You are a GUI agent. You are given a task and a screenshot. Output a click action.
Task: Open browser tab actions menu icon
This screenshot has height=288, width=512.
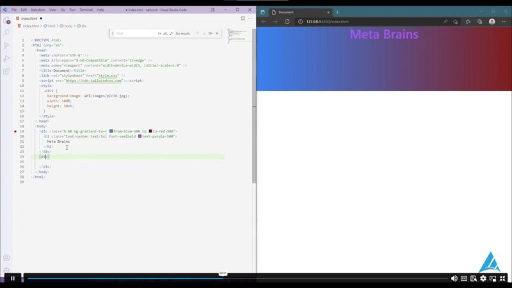click(262, 12)
